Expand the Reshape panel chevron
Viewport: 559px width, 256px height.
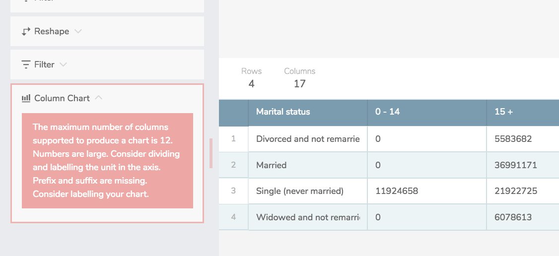(78, 31)
